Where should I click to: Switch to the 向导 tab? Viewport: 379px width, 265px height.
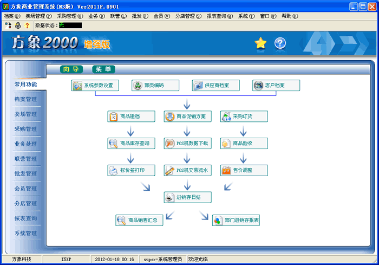click(x=71, y=69)
